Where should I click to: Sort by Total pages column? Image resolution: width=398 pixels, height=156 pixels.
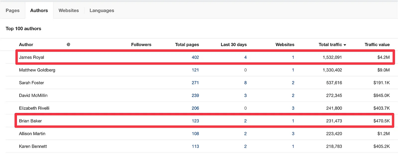click(x=187, y=45)
